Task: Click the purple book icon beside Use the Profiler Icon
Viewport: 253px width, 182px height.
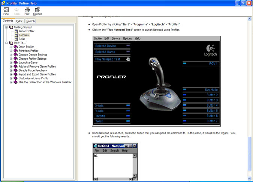Action: [16, 82]
